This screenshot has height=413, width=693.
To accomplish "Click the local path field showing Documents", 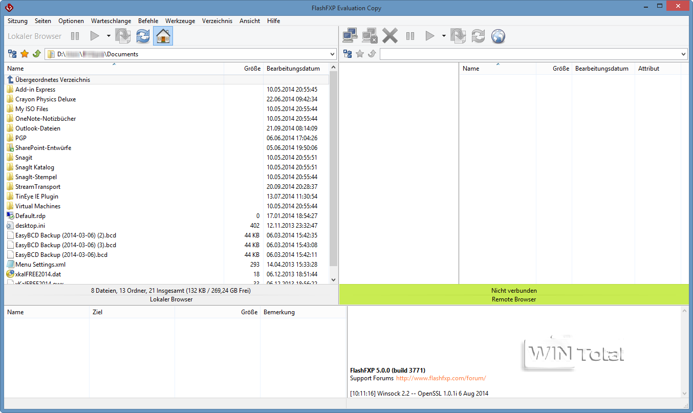I will [x=190, y=54].
